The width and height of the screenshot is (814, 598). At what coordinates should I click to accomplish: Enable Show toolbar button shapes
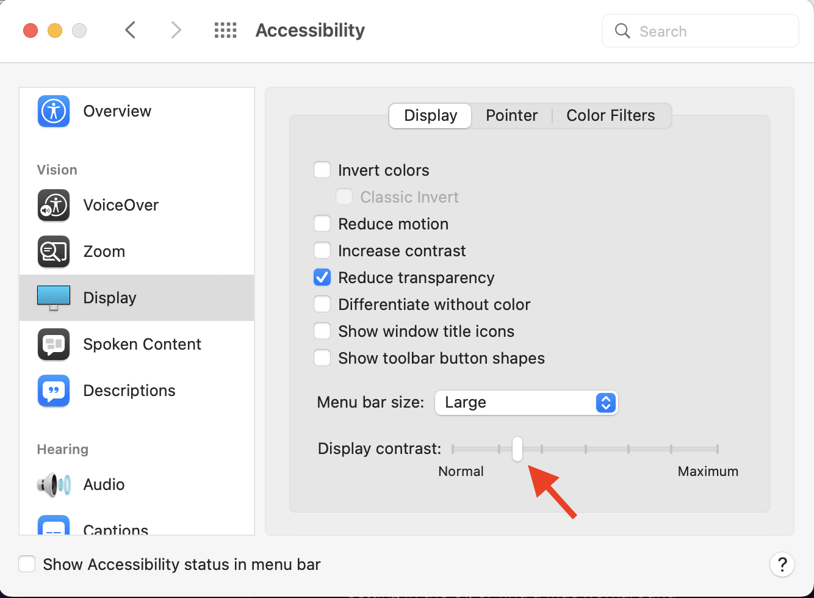coord(322,358)
